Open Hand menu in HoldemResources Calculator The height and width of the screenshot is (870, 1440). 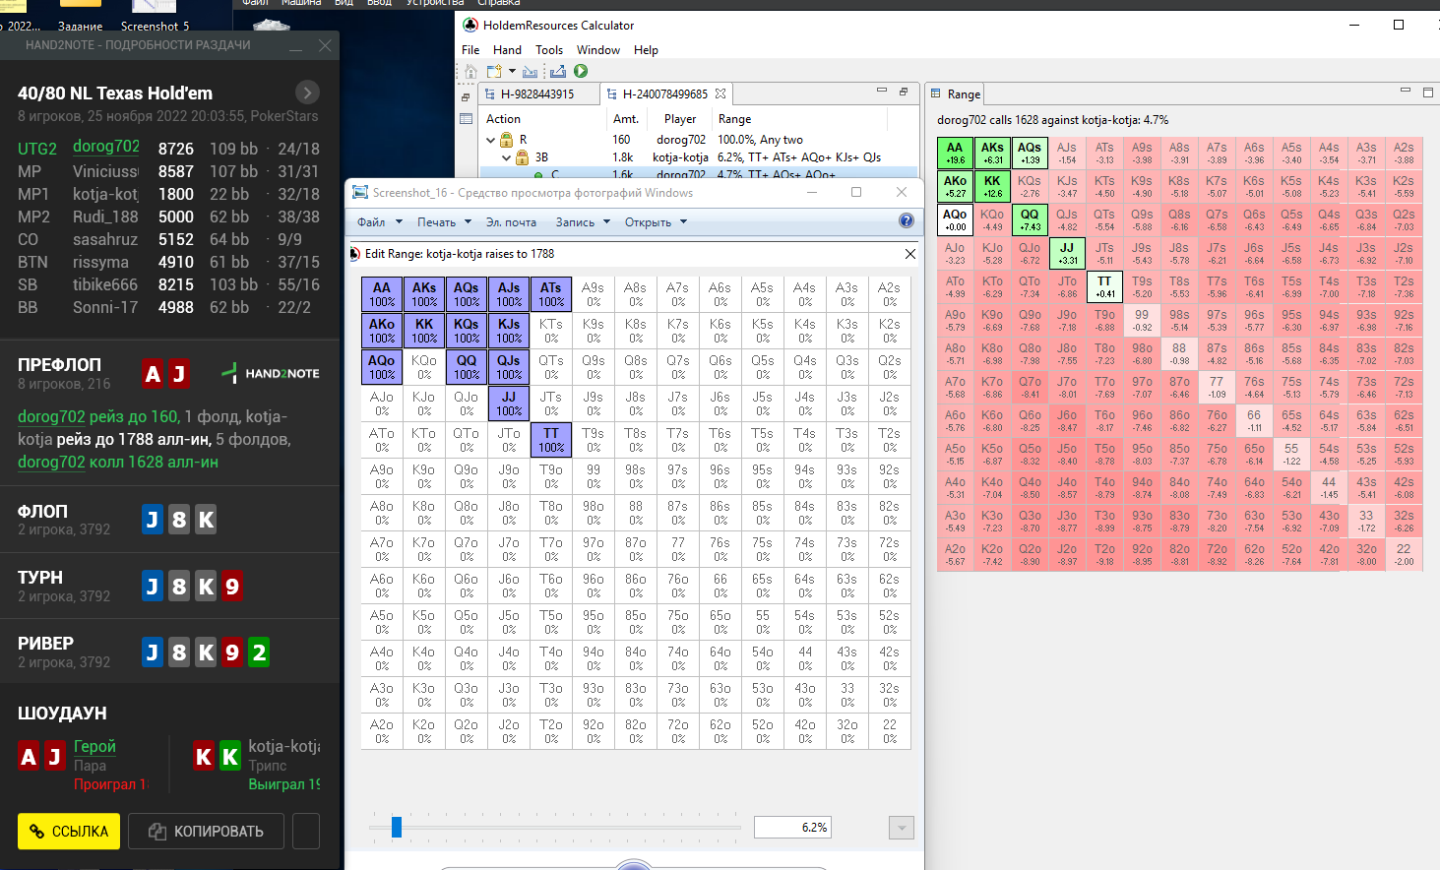(507, 50)
